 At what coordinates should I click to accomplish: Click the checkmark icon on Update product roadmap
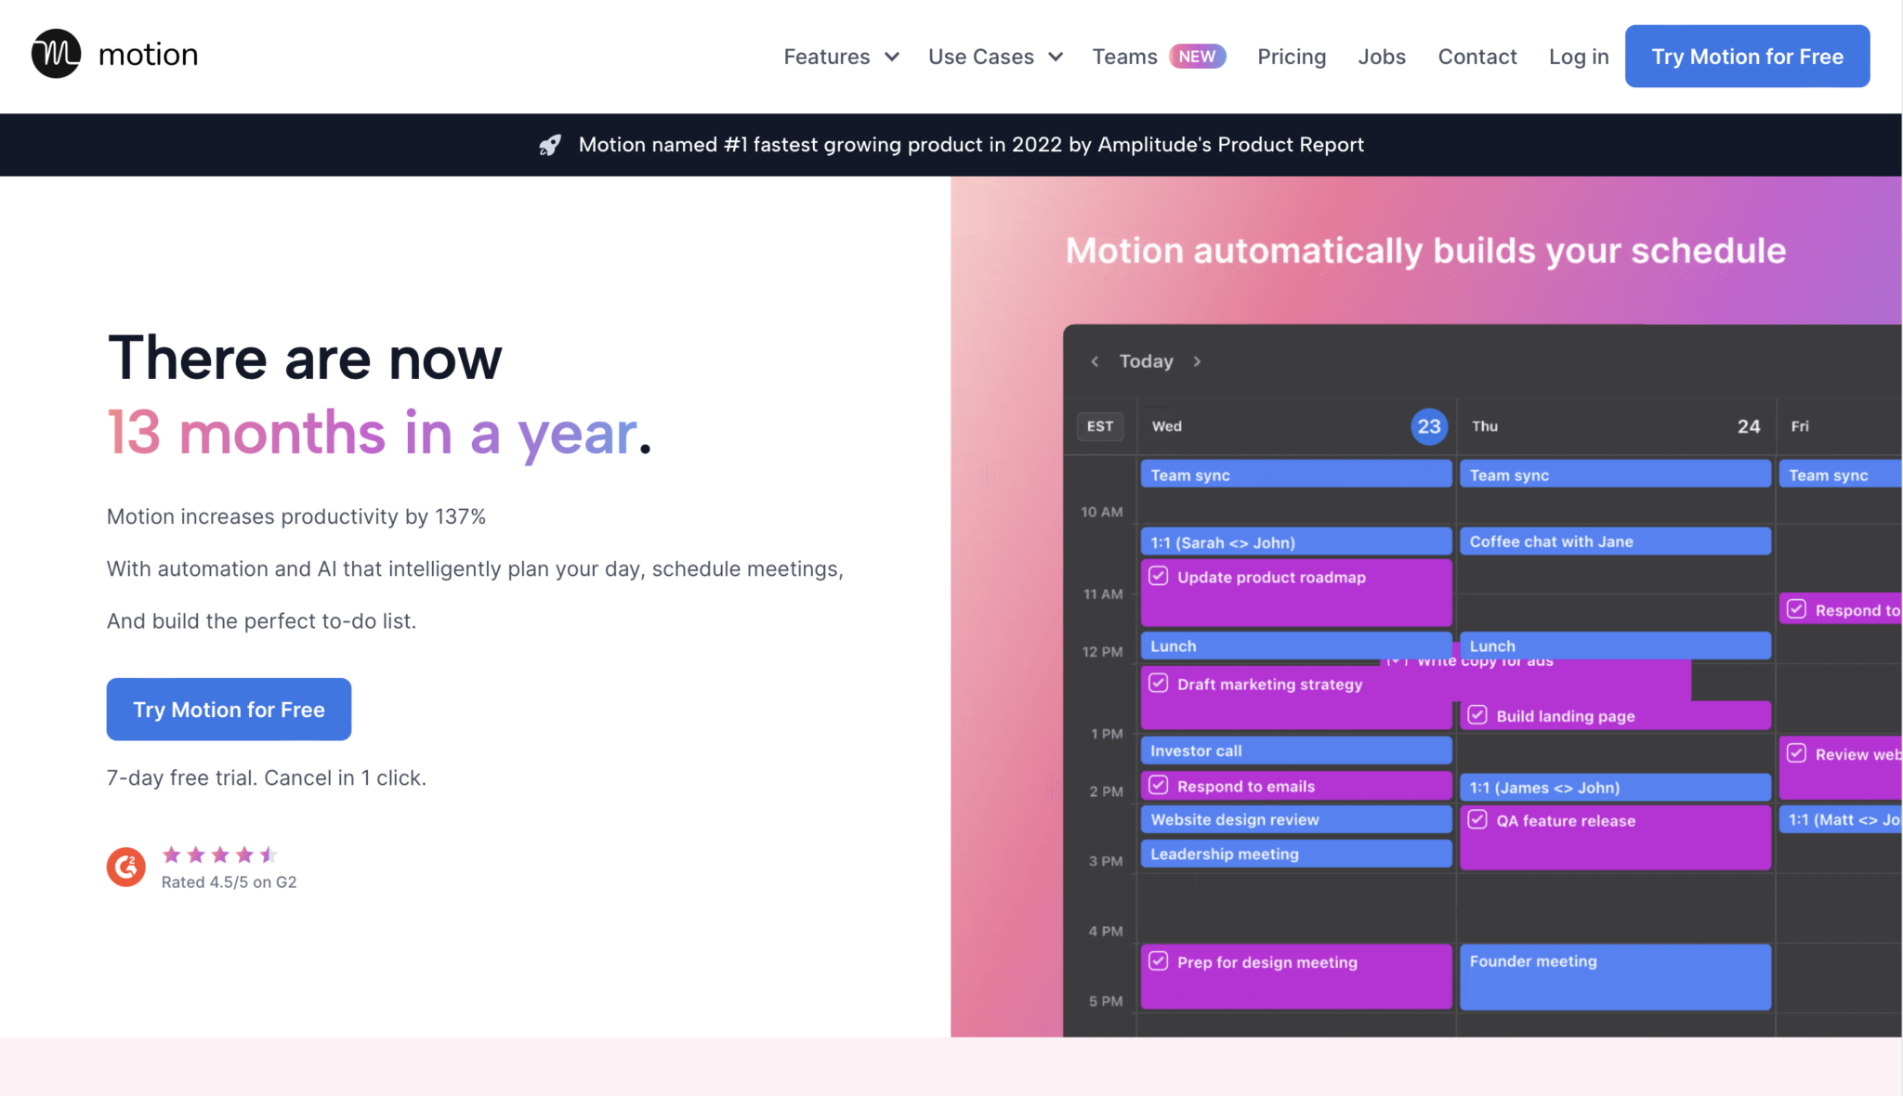tap(1157, 576)
